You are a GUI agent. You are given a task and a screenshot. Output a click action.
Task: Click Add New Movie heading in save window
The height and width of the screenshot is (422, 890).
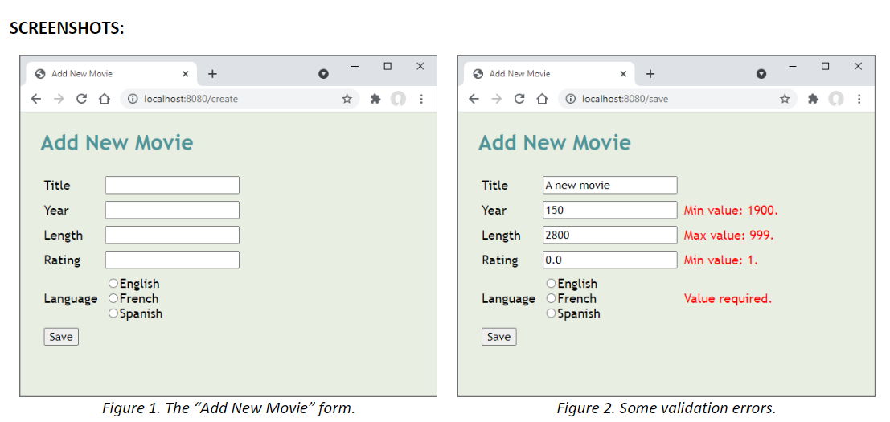pos(555,142)
